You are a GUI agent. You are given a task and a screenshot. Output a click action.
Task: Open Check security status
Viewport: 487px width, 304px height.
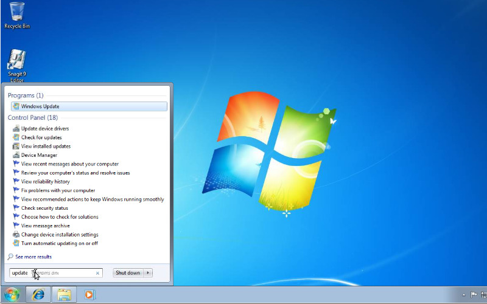44,208
